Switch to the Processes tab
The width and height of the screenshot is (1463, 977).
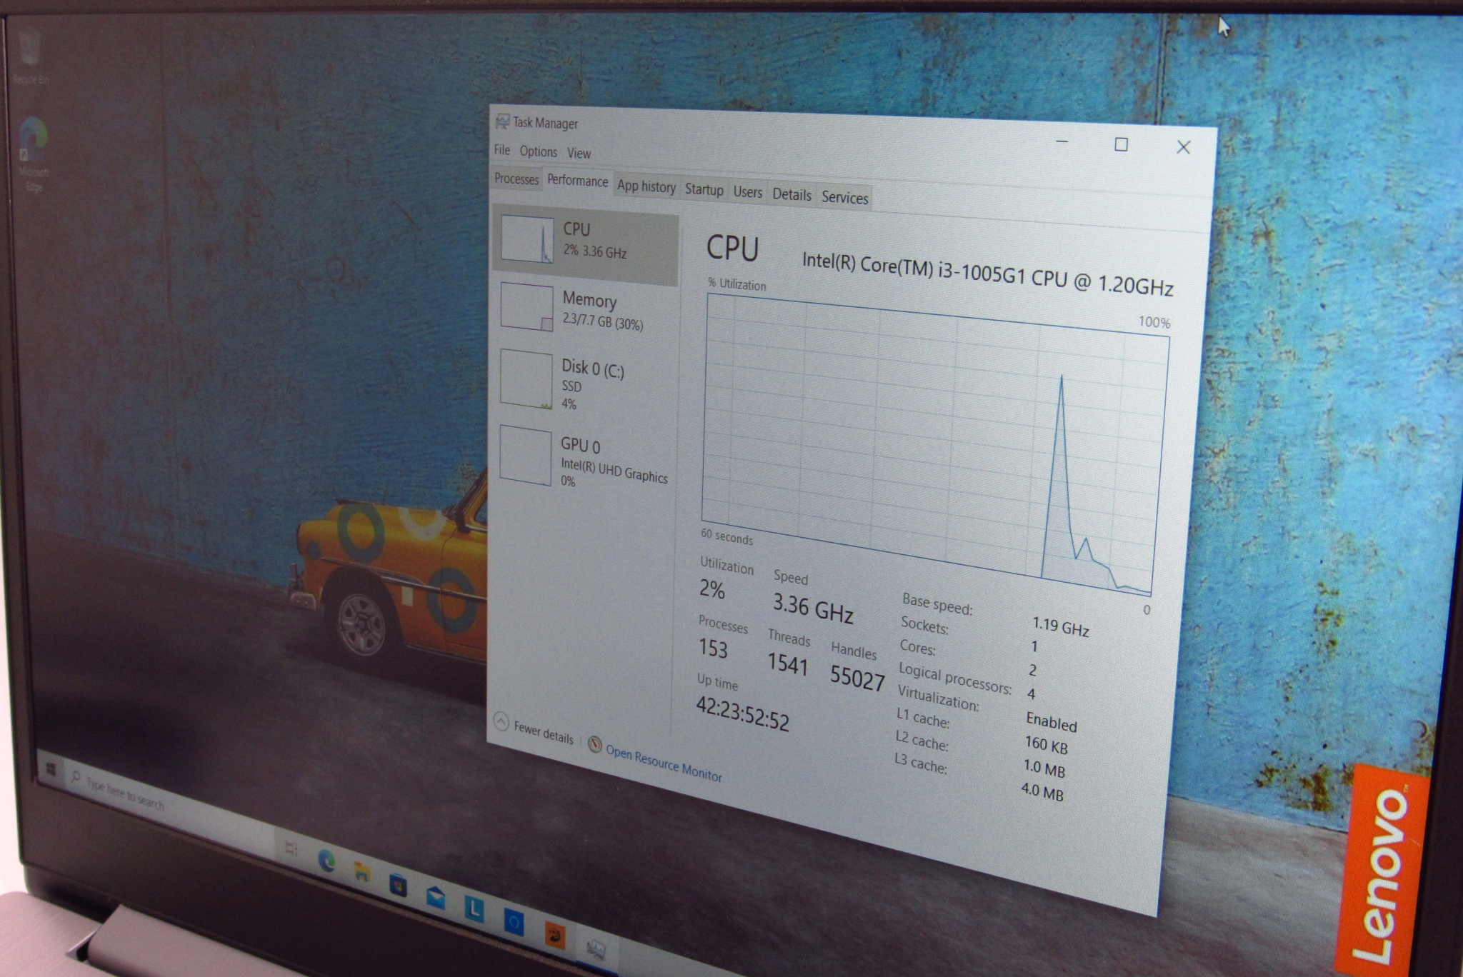516,179
